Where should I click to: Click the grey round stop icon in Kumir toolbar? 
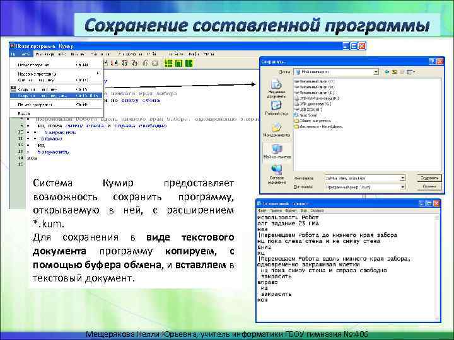point(155,64)
